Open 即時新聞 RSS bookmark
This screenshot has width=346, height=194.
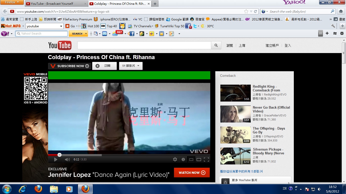pos(47,19)
